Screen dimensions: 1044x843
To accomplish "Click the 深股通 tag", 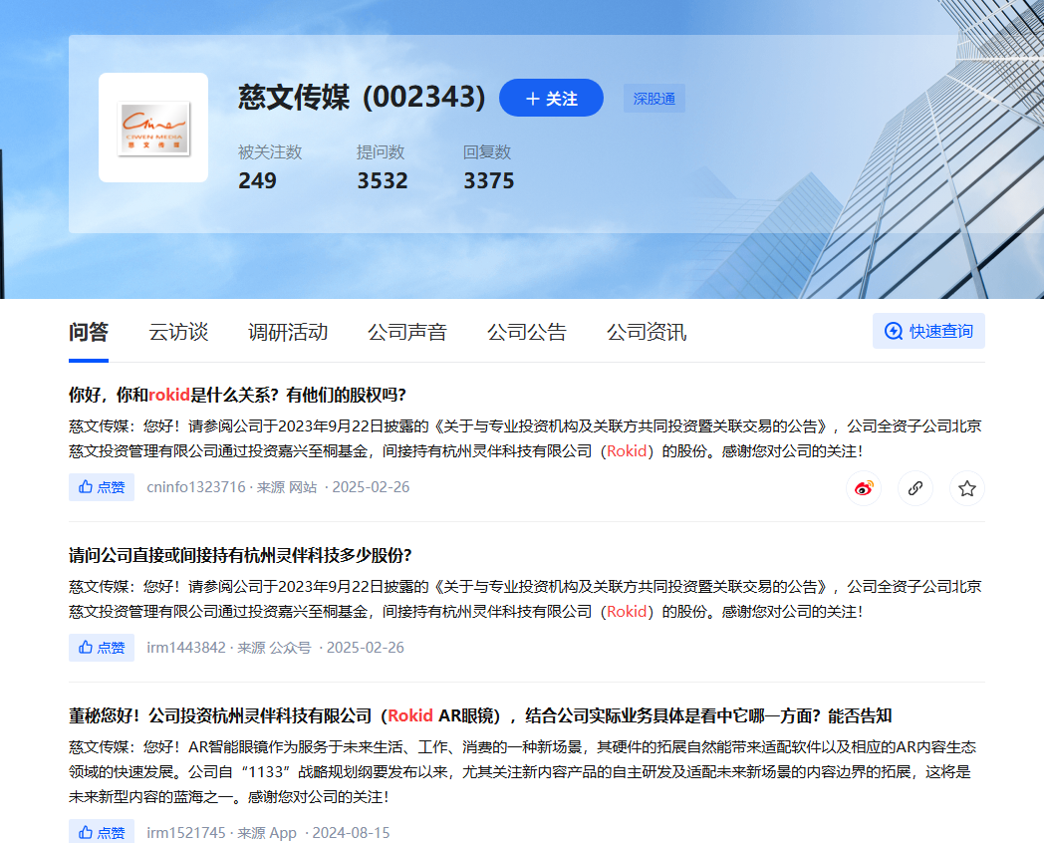I will (653, 99).
